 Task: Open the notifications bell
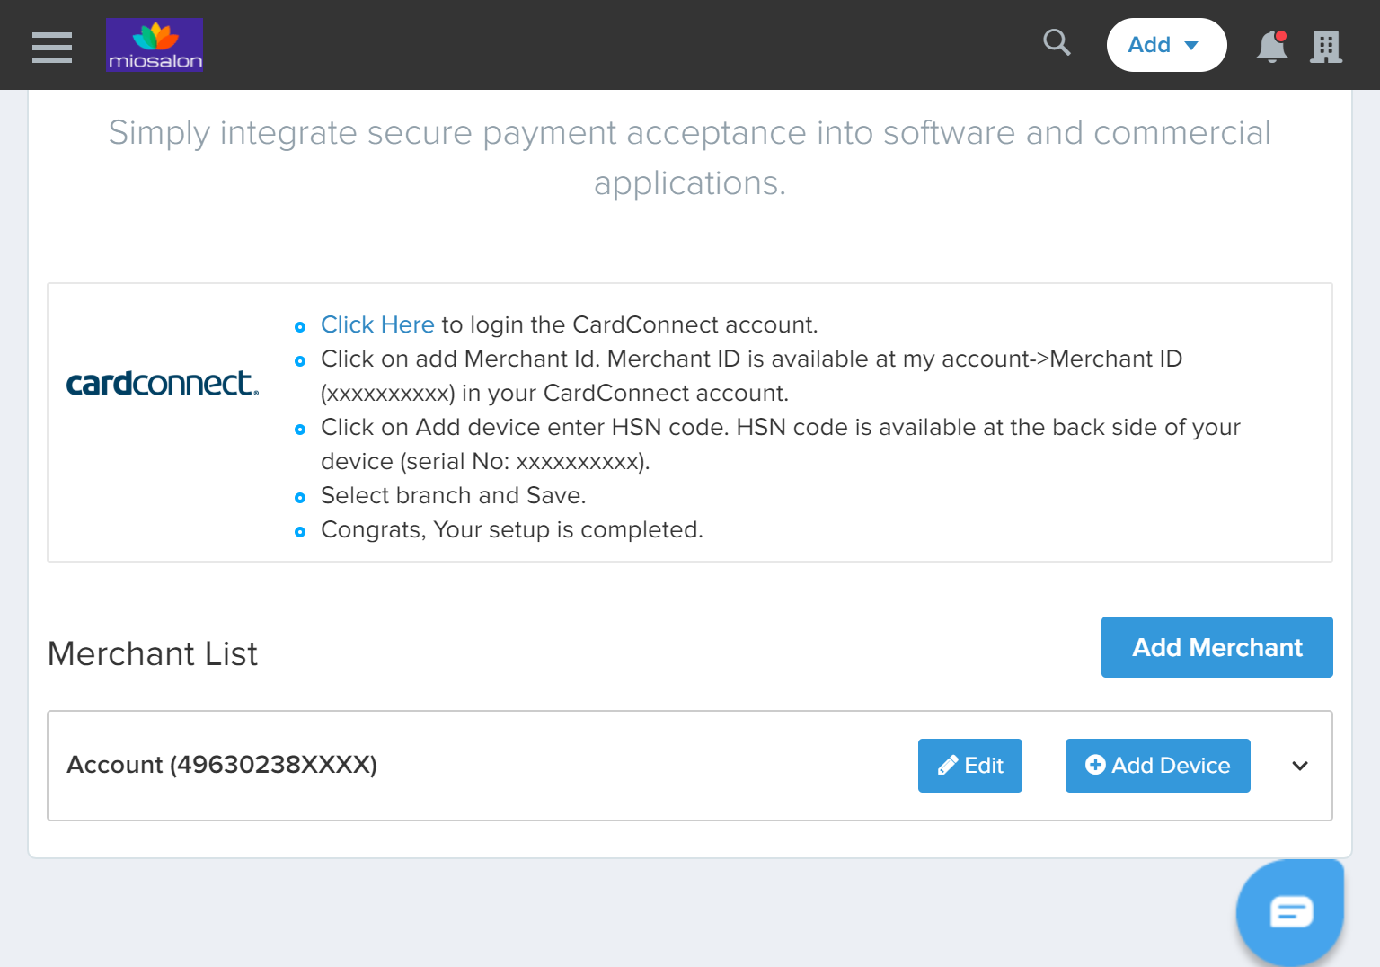(x=1271, y=46)
